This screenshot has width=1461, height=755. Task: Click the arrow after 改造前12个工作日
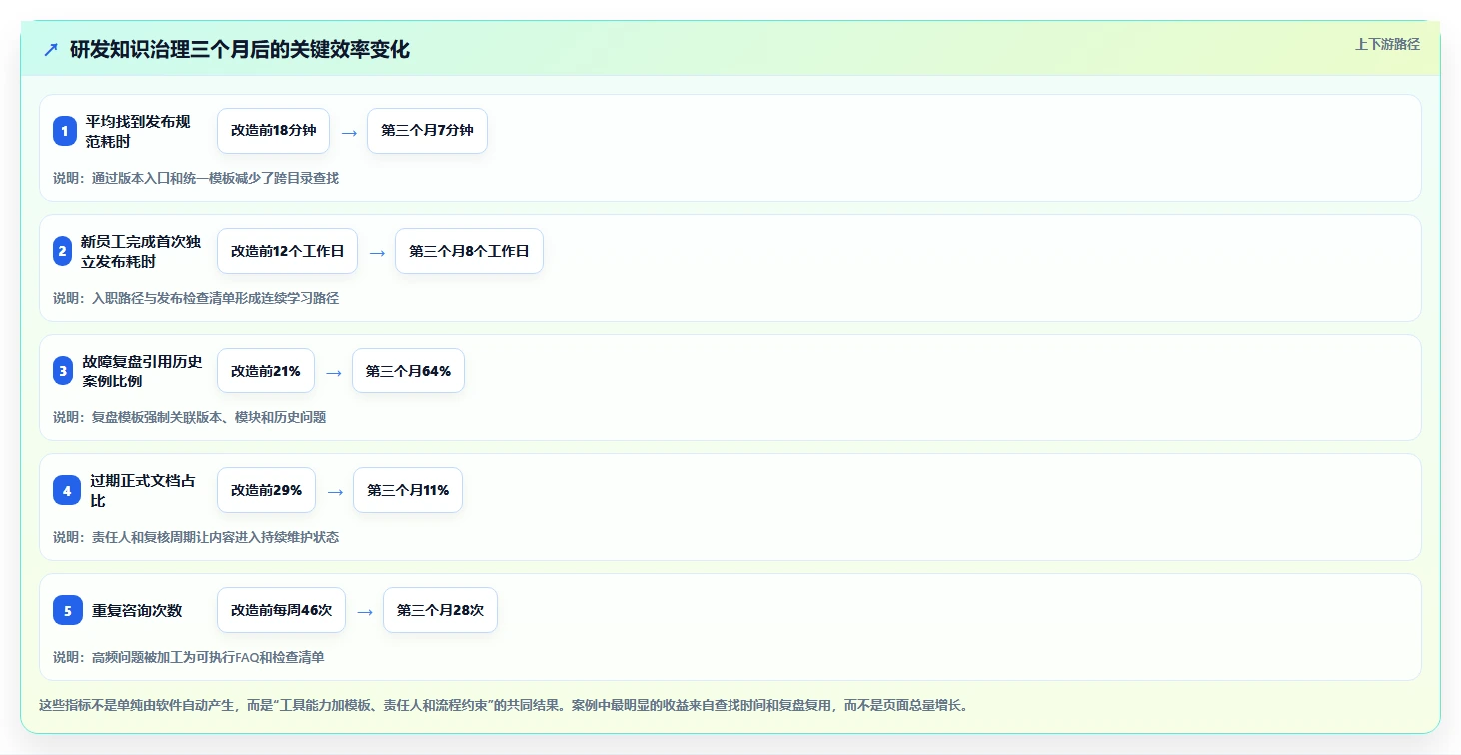point(377,252)
